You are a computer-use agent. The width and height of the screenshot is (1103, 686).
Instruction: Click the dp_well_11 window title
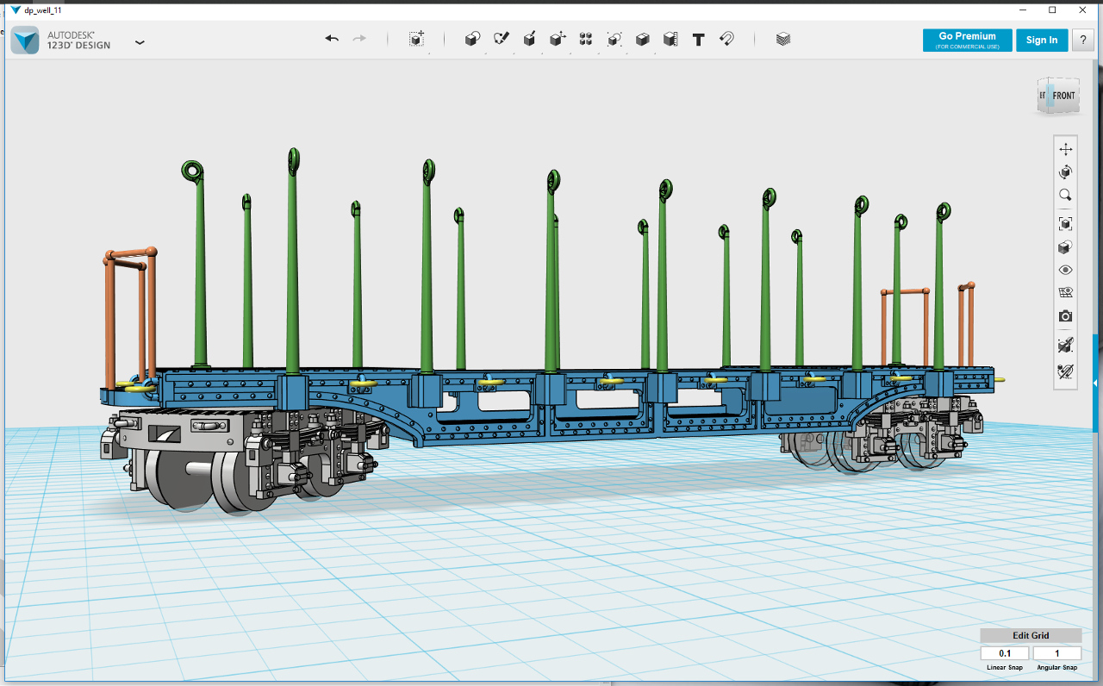[43, 10]
